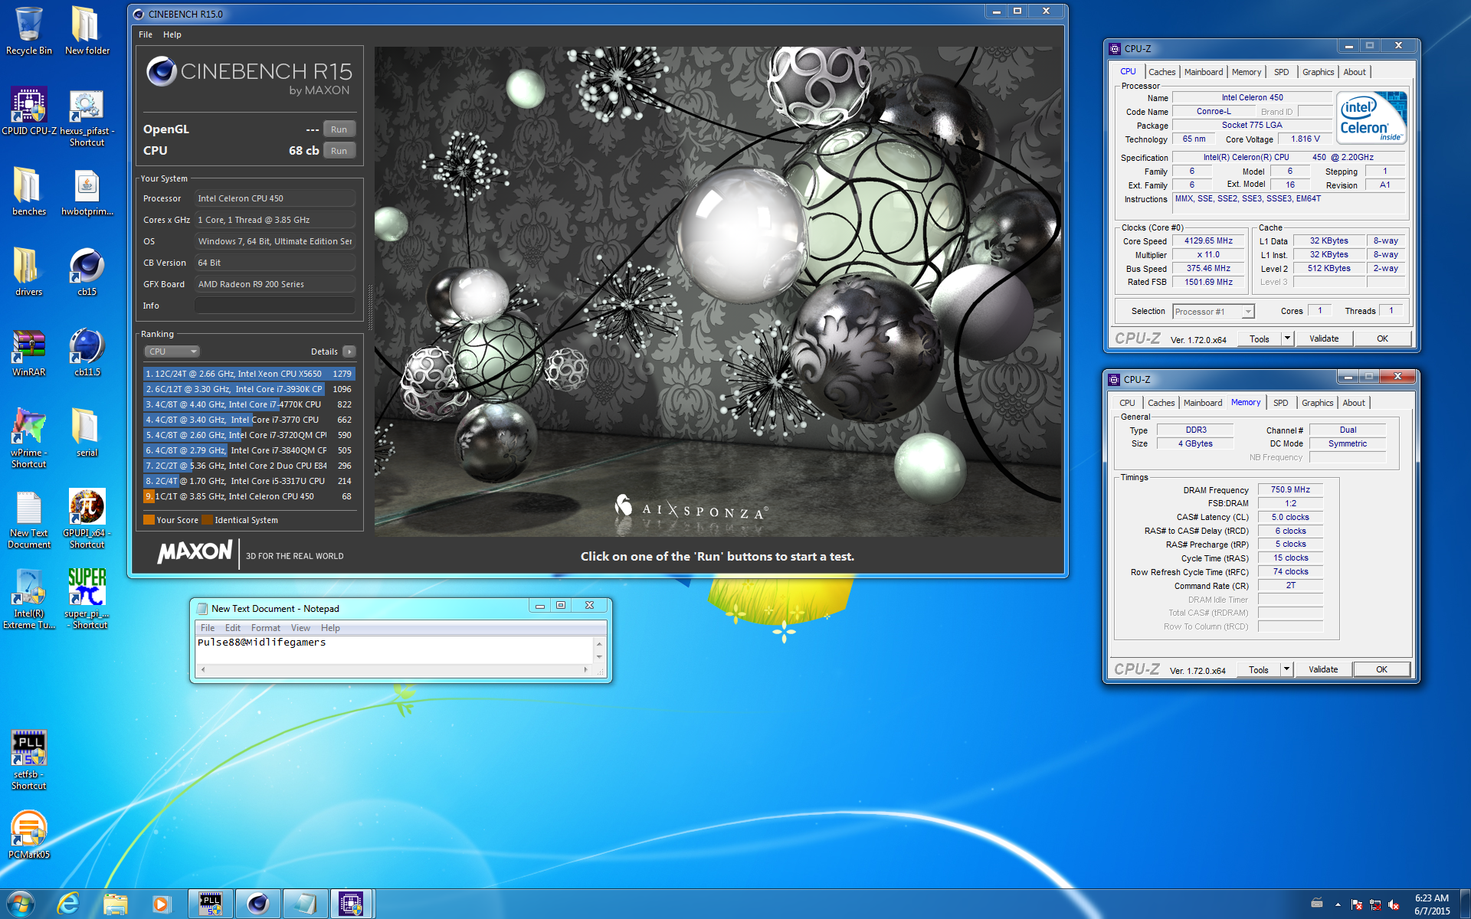Image resolution: width=1471 pixels, height=919 pixels.
Task: Click Notepad vertical scrollbar down arrow
Action: (x=599, y=657)
